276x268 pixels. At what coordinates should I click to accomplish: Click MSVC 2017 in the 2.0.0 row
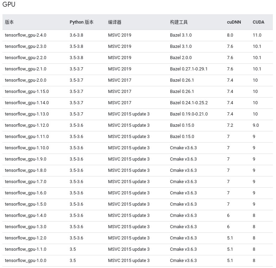(120, 80)
